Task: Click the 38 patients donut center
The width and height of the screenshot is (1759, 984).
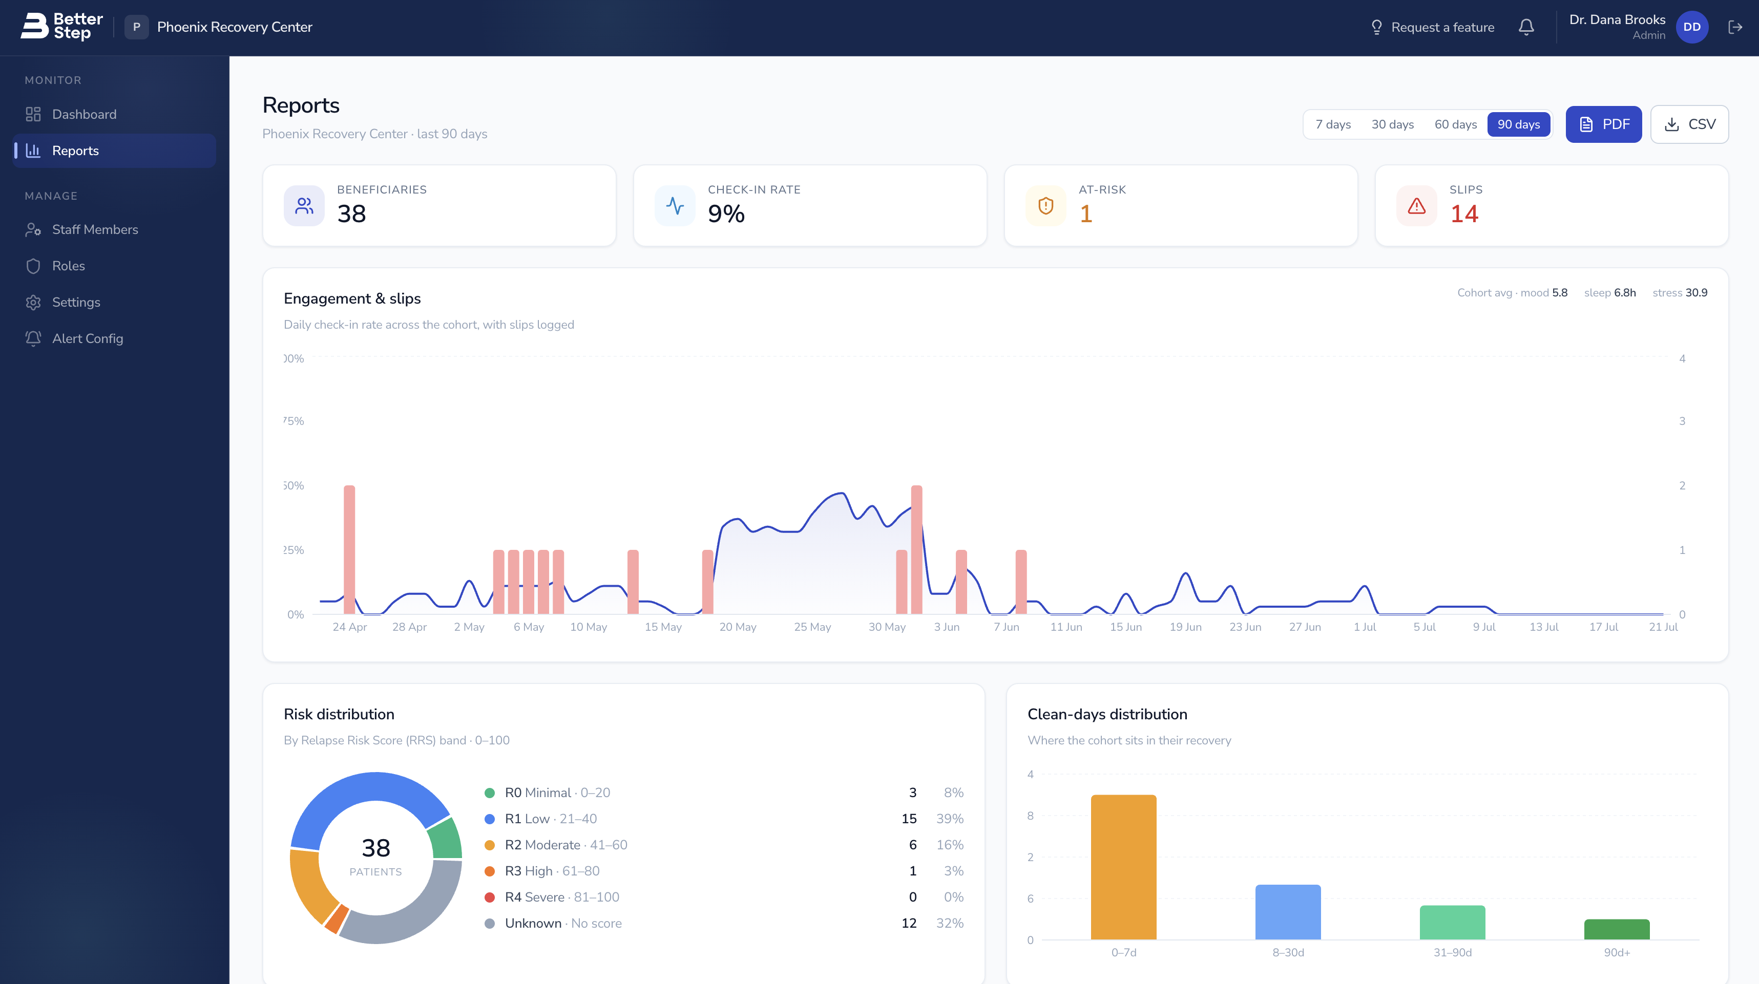Action: (x=375, y=857)
